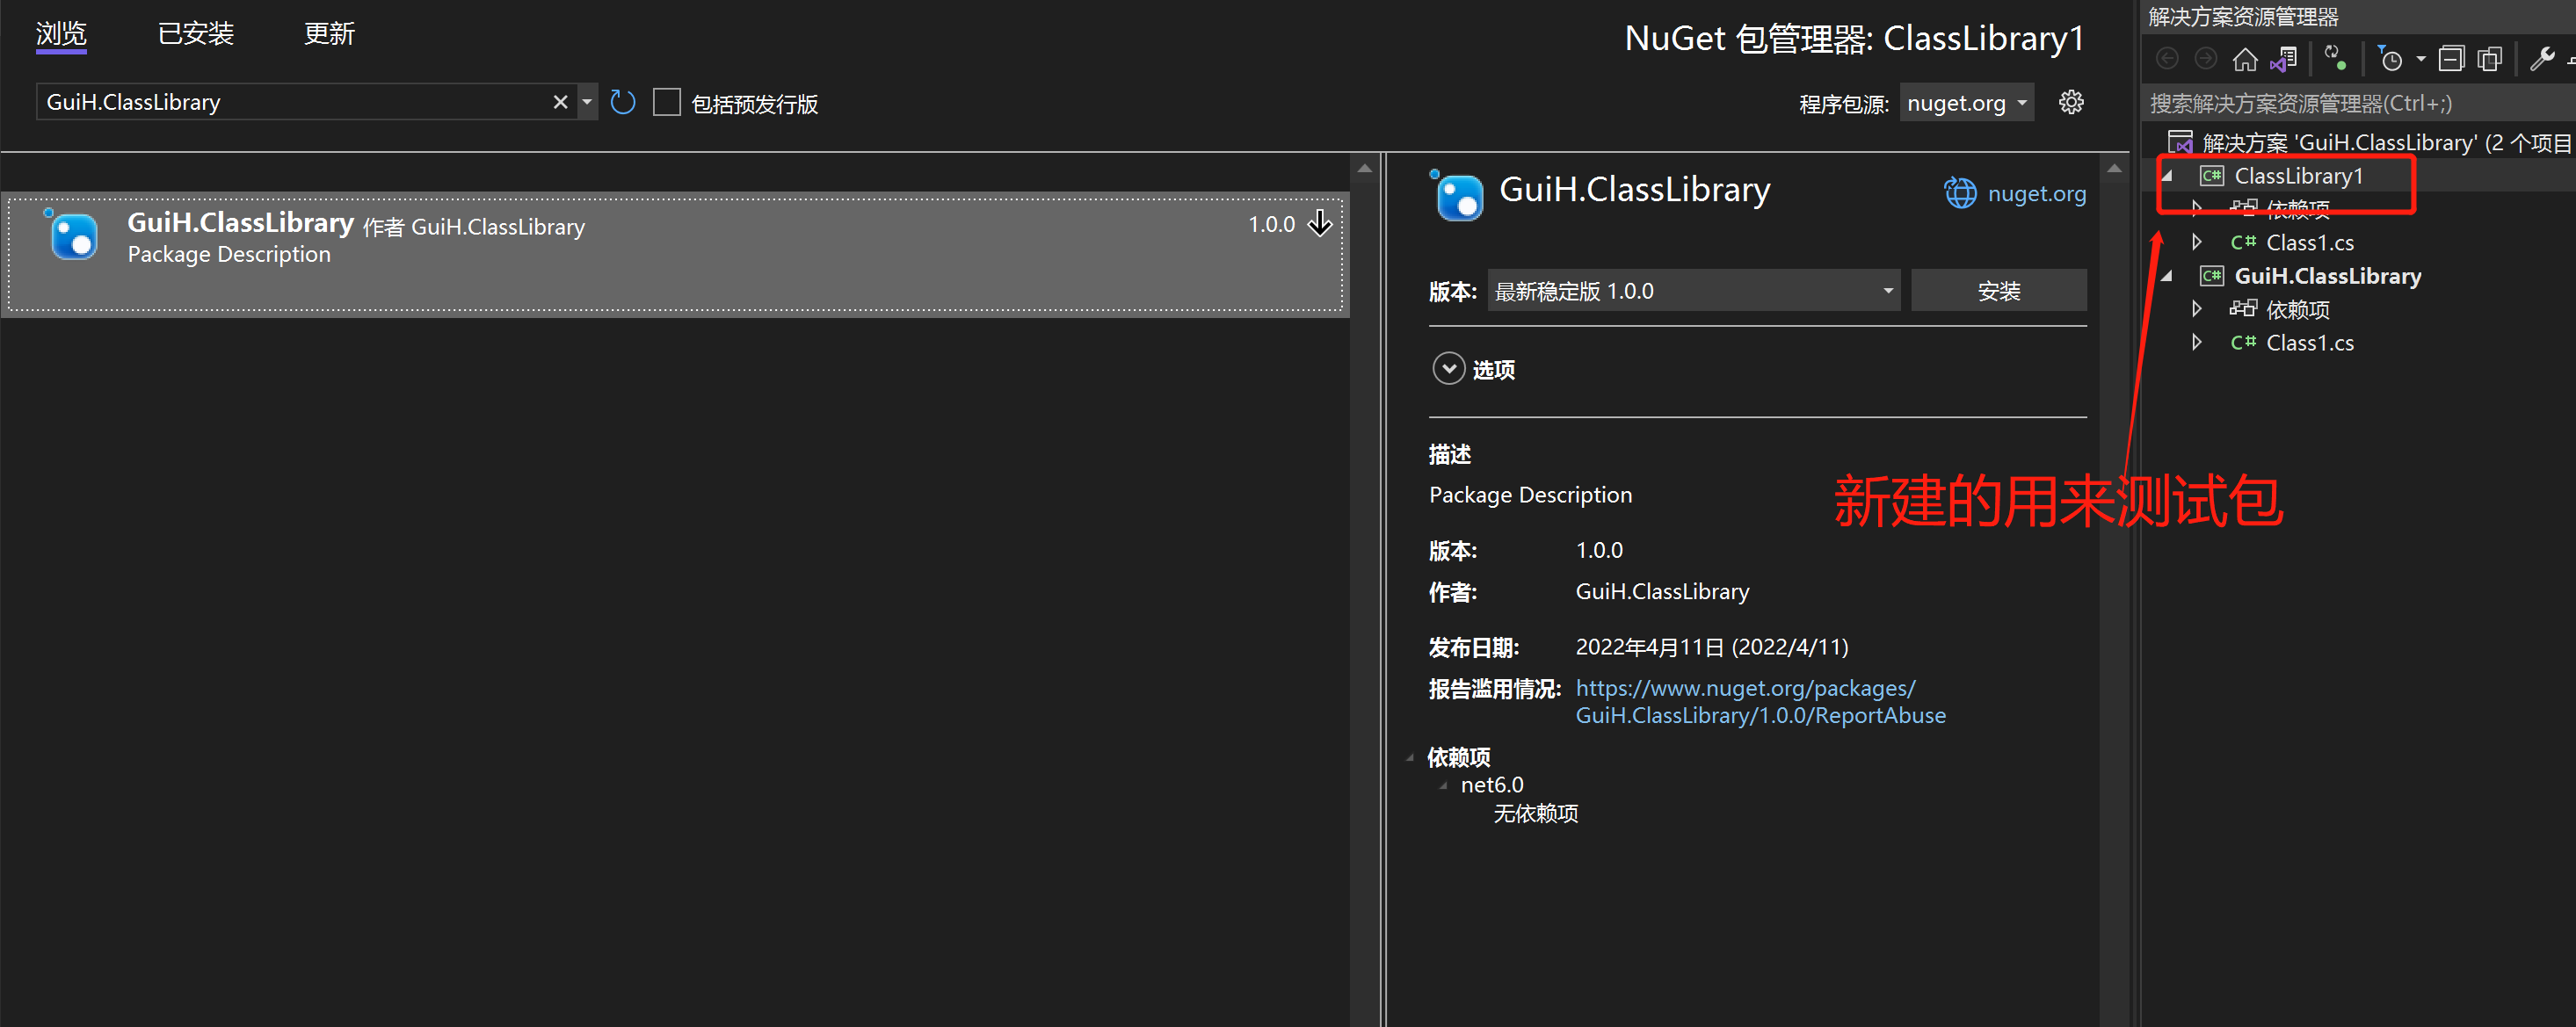Expand the 选项 (Options) section
2576x1027 pixels.
[1448, 369]
